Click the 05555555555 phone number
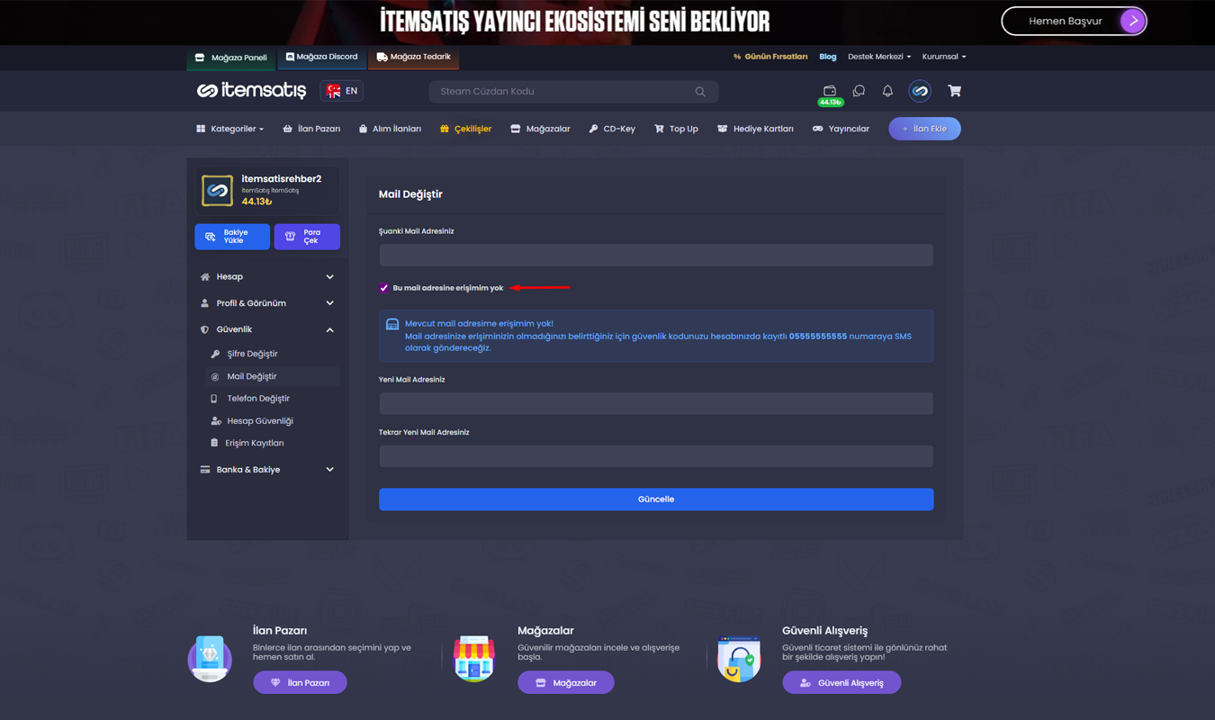Screen dimensions: 1215x720 tap(818, 337)
